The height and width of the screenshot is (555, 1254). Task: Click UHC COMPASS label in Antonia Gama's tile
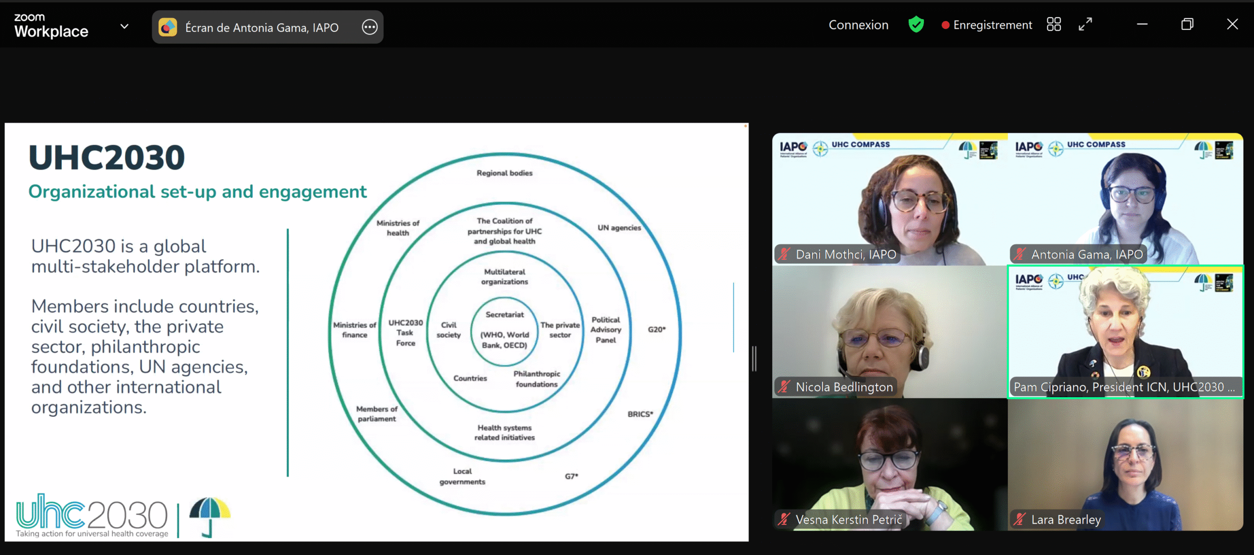click(x=1096, y=145)
